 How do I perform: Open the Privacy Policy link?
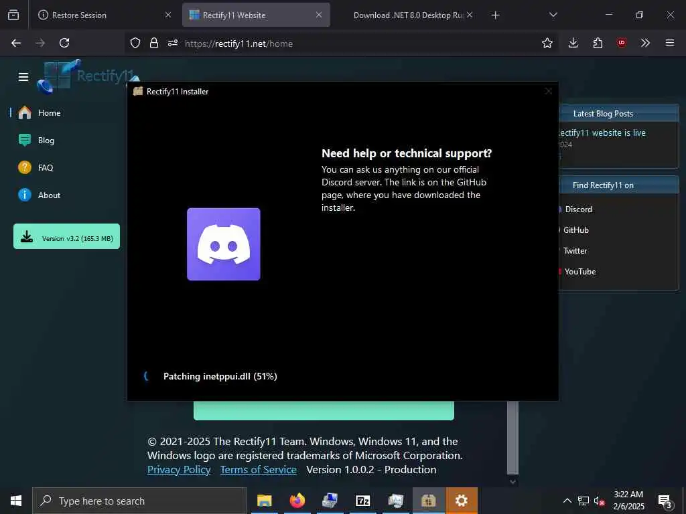click(x=179, y=469)
